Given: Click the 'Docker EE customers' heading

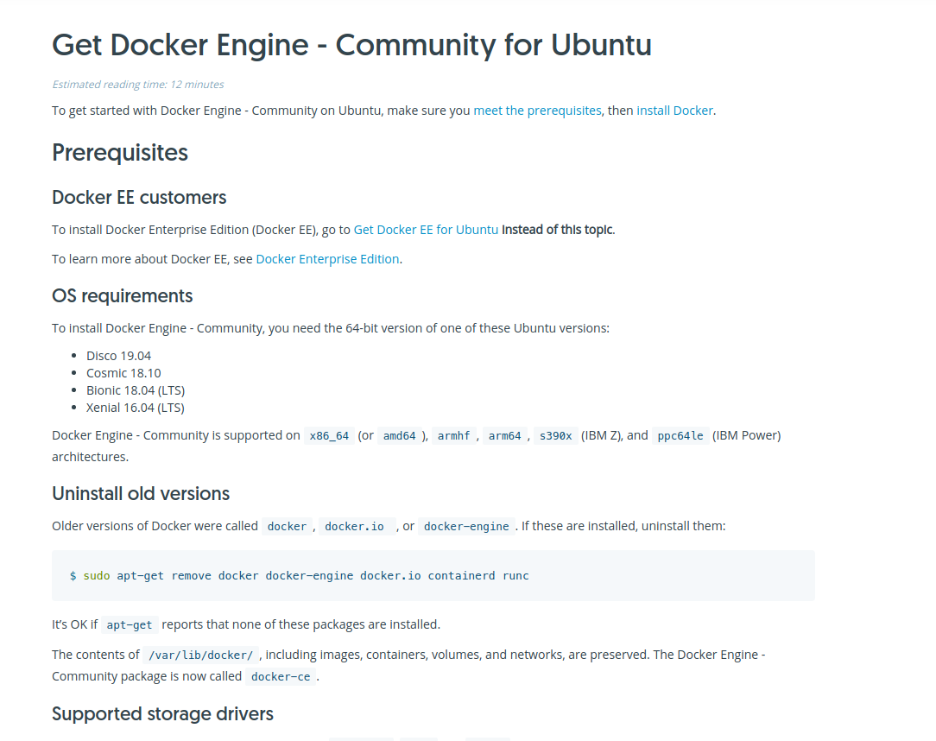Looking at the screenshot, I should (139, 198).
